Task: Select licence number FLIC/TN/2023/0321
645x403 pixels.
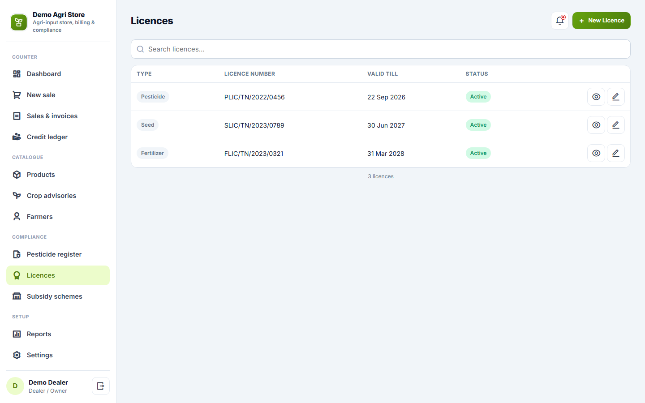Action: (254, 154)
